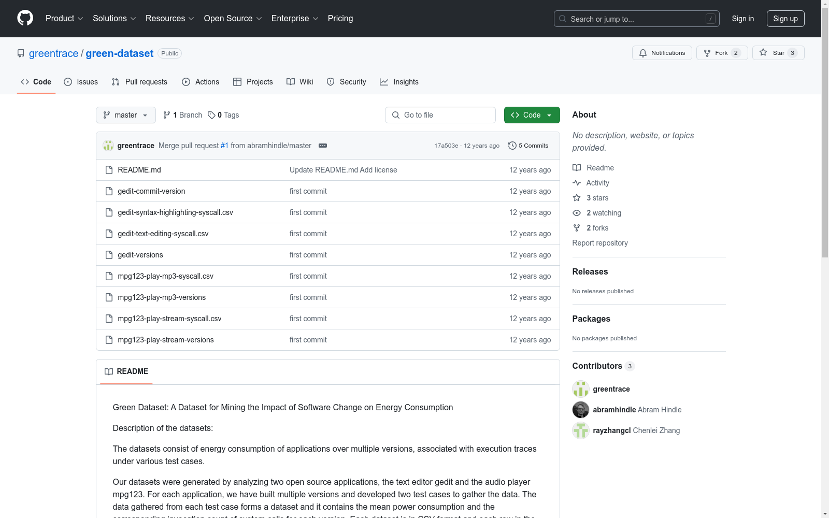This screenshot has height=518, width=829.
Task: Click the eye icon beside 2 watching
Action: [577, 213]
